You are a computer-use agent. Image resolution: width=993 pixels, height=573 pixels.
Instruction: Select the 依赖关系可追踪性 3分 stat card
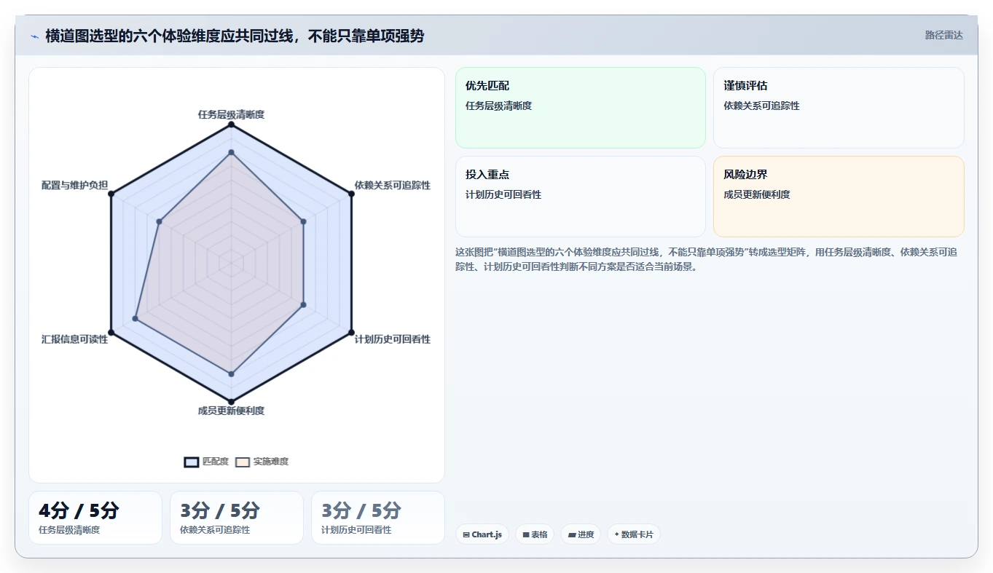point(237,518)
